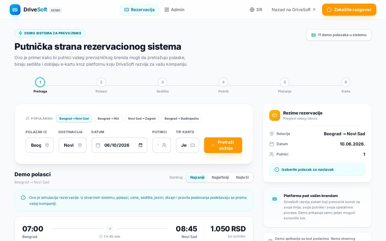Choose popular route Beograd → Novi Sad
Image resolution: width=386 pixels, height=241 pixels.
[74, 118]
